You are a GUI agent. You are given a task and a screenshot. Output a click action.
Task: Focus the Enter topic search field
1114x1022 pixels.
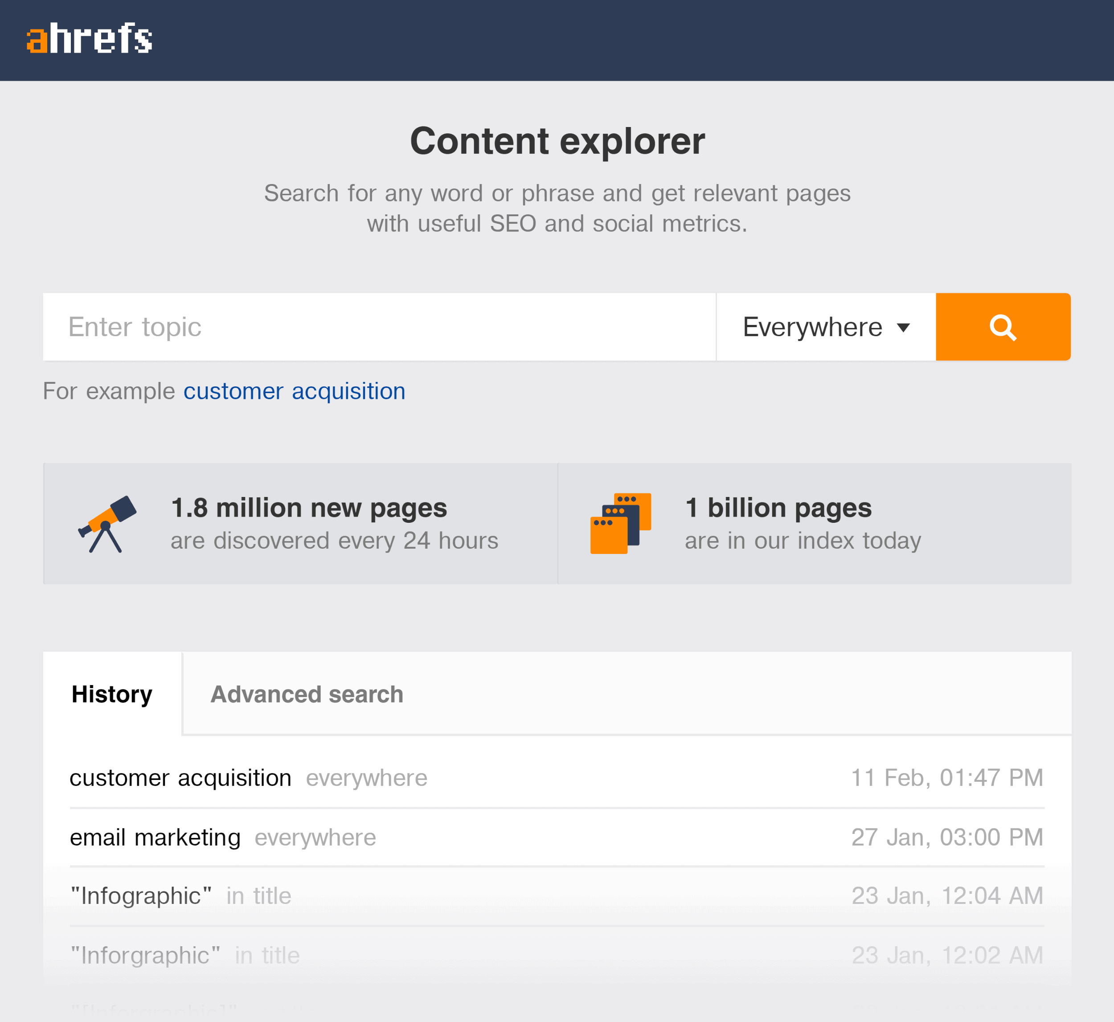click(379, 327)
